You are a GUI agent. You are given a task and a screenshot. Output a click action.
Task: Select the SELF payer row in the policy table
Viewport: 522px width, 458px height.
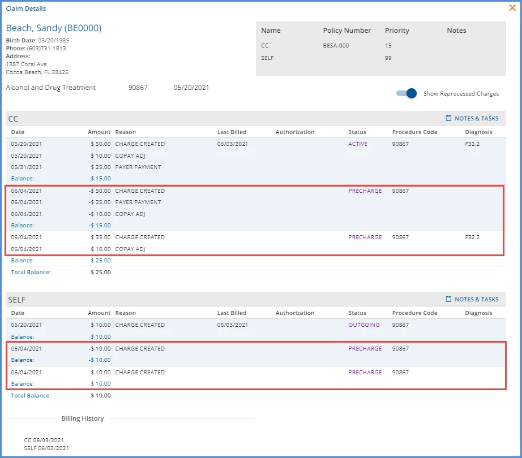click(x=381, y=58)
